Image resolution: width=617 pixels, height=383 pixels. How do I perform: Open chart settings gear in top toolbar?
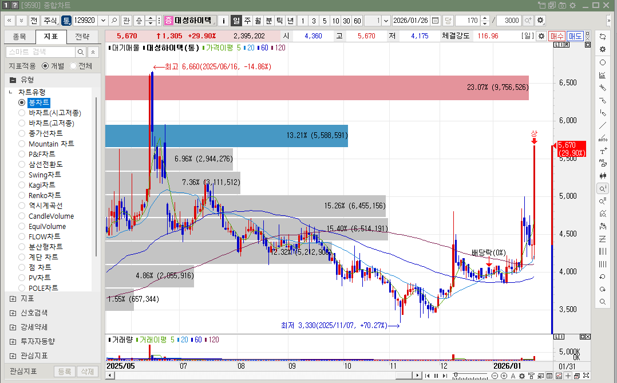[x=540, y=21]
